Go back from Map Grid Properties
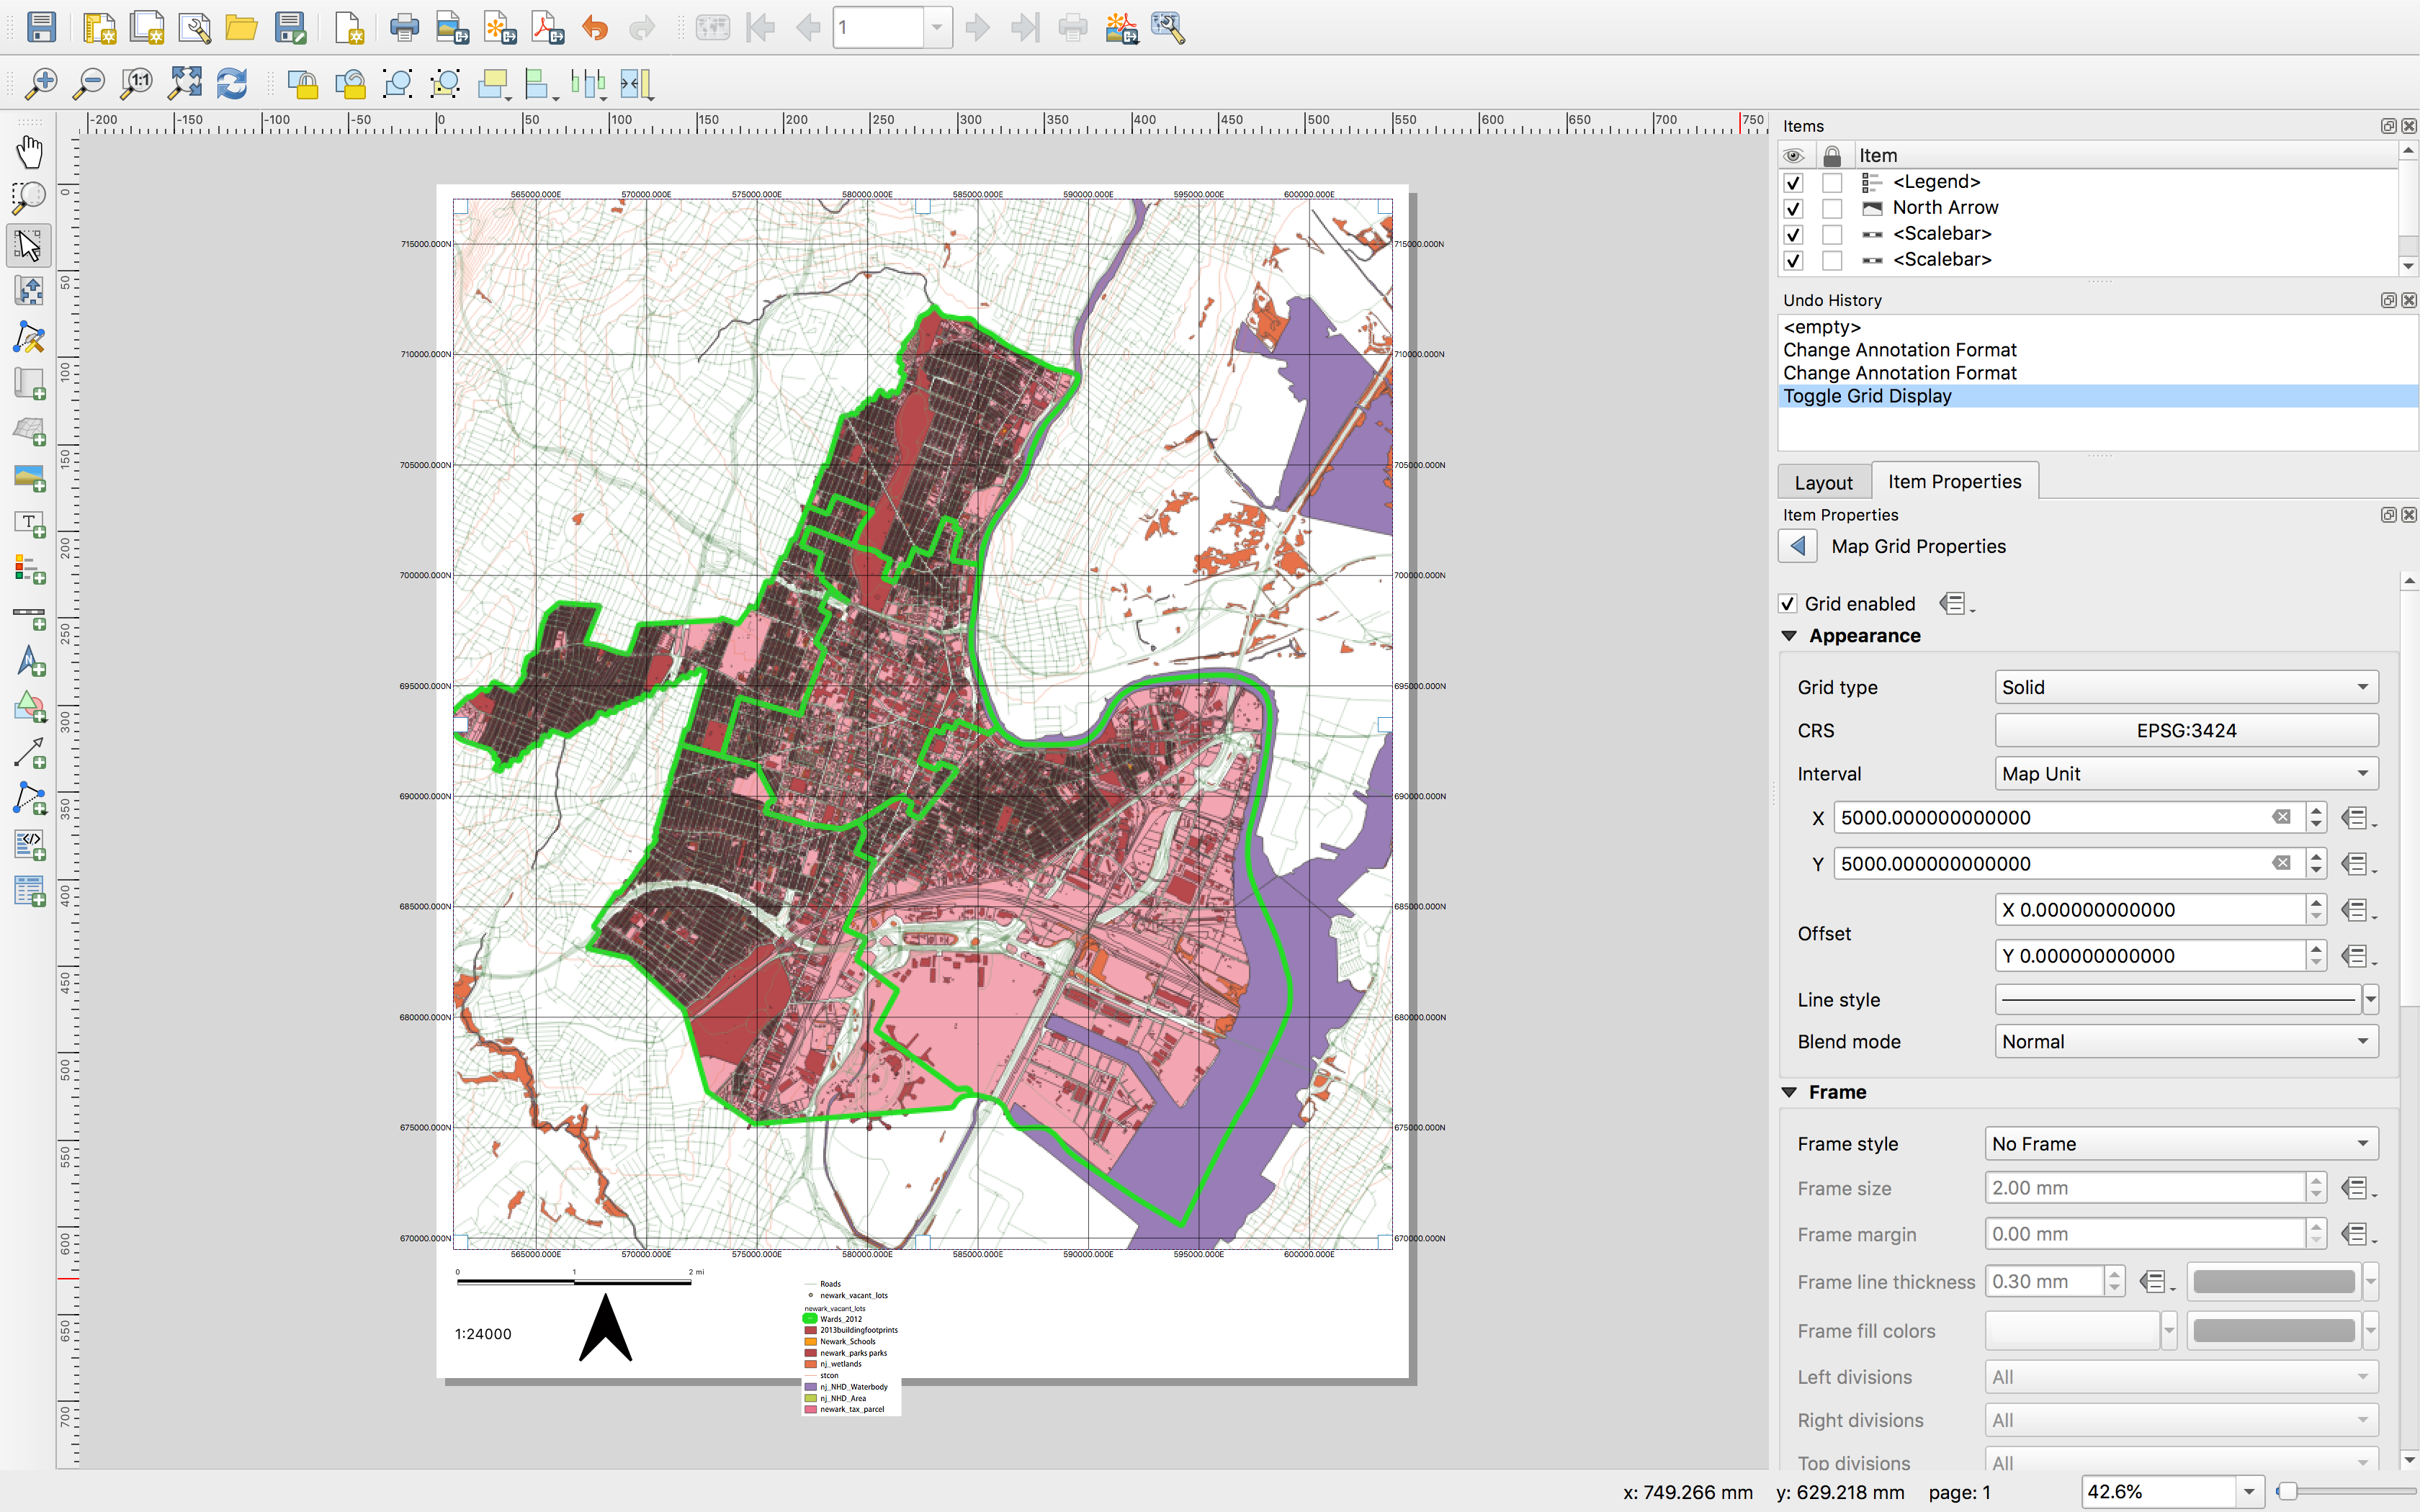The width and height of the screenshot is (2420, 1512). click(x=1797, y=546)
